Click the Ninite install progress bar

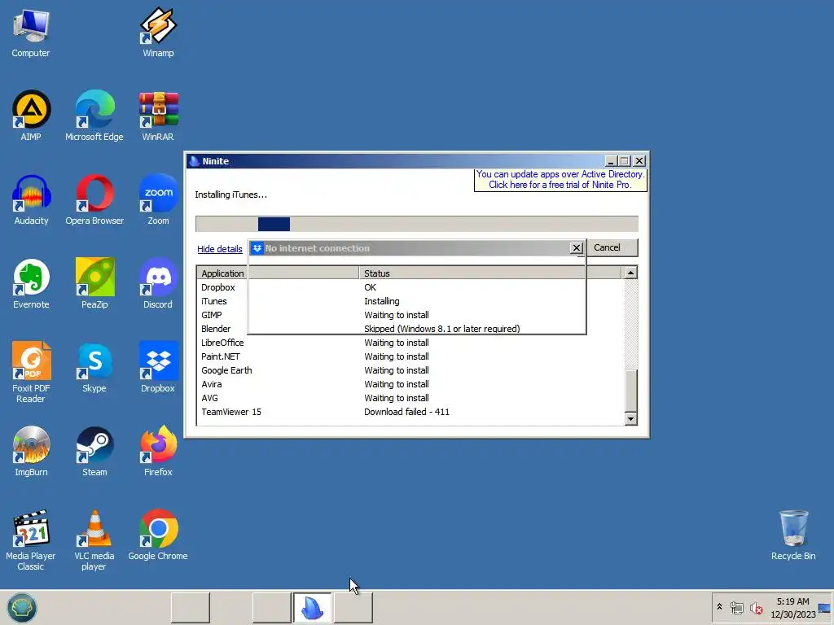416,224
